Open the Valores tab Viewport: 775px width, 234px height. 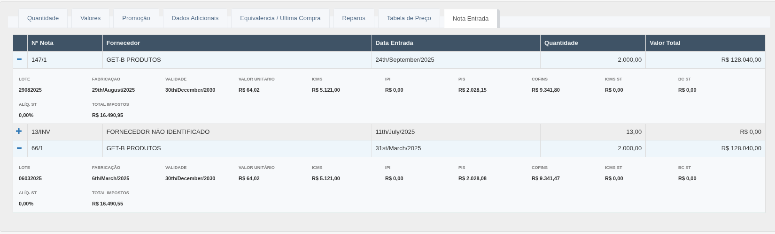coord(90,18)
